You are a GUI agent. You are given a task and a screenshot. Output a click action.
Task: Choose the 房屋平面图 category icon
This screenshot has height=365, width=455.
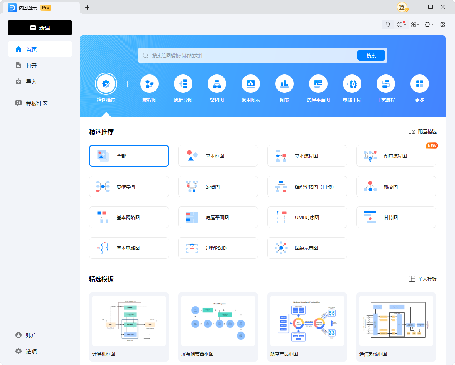[318, 84]
